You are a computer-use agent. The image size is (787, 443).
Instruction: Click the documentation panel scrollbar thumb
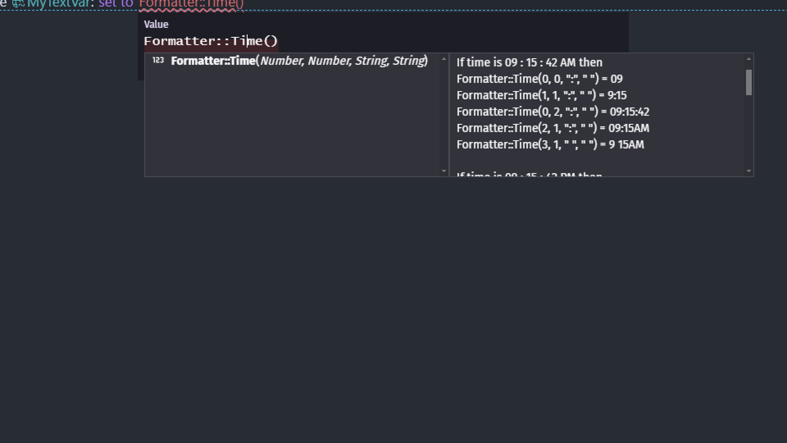749,82
